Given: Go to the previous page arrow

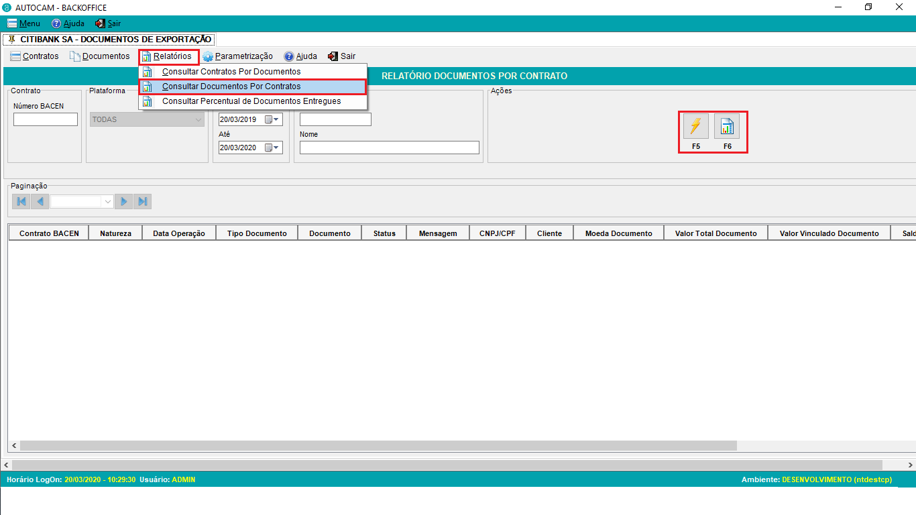Looking at the screenshot, I should coord(40,201).
